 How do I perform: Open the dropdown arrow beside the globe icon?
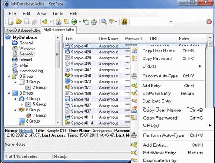(x=80, y=22)
